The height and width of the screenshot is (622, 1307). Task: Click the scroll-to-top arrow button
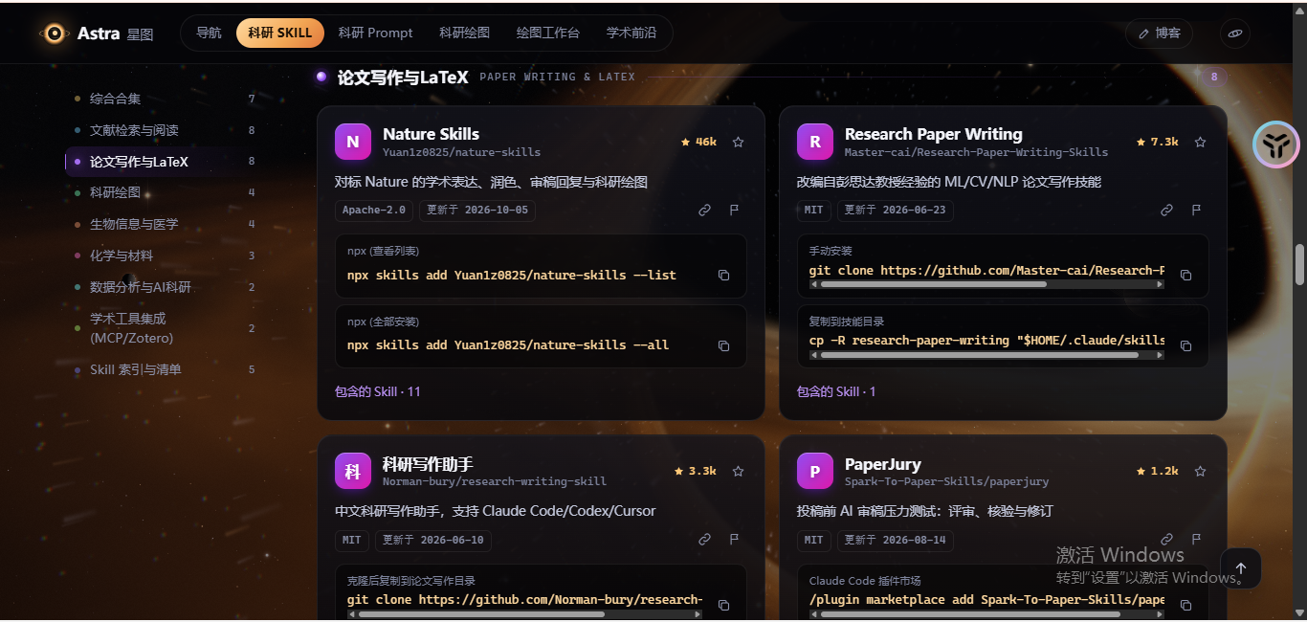1241,567
